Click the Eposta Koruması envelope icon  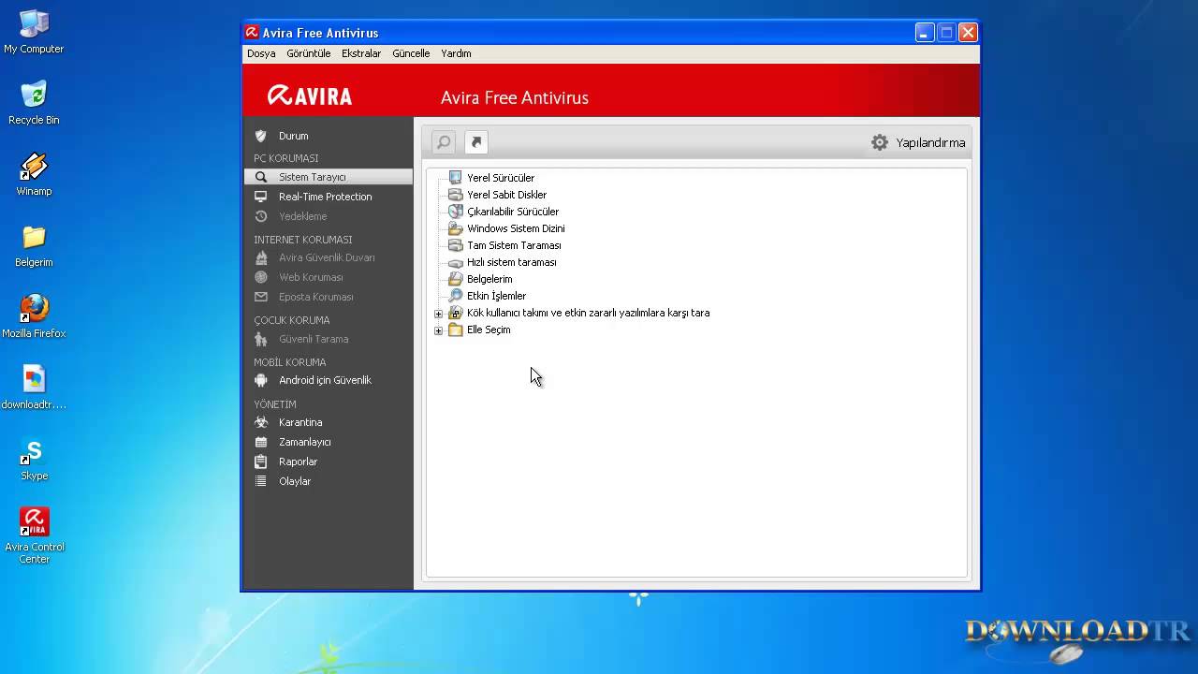[261, 297]
